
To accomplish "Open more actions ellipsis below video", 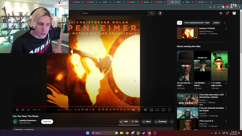I will point(172,122).
